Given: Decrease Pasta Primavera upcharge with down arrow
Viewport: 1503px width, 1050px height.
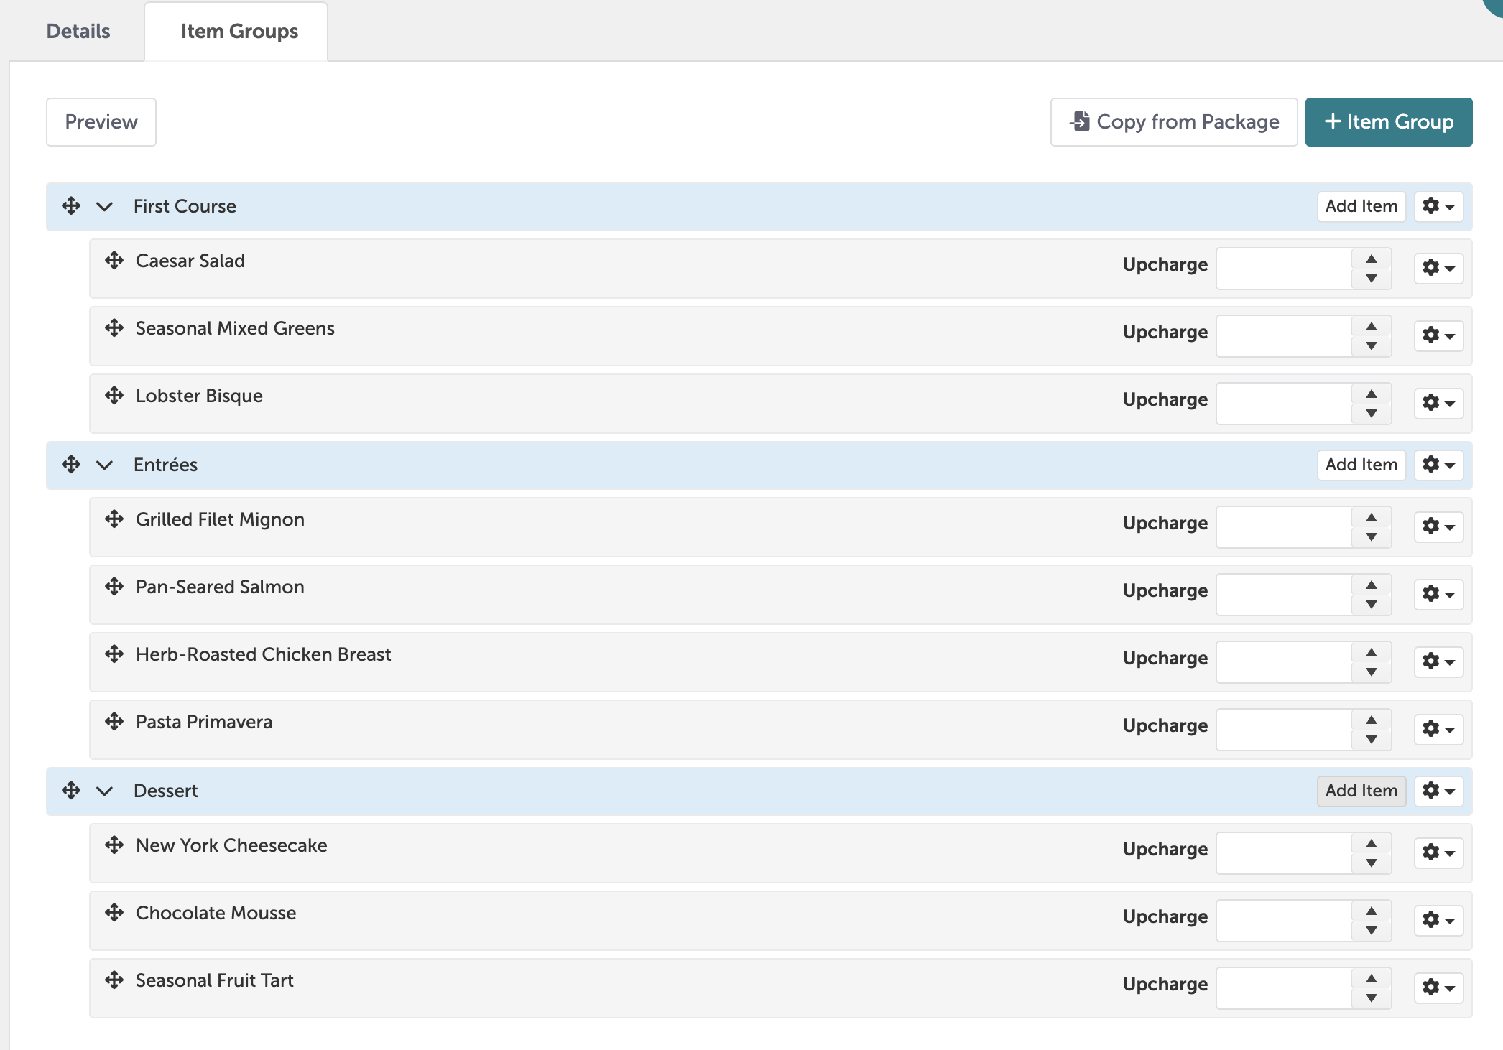Looking at the screenshot, I should [1372, 740].
